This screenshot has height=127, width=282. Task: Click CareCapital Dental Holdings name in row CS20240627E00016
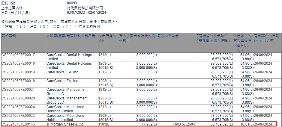tap(69, 65)
